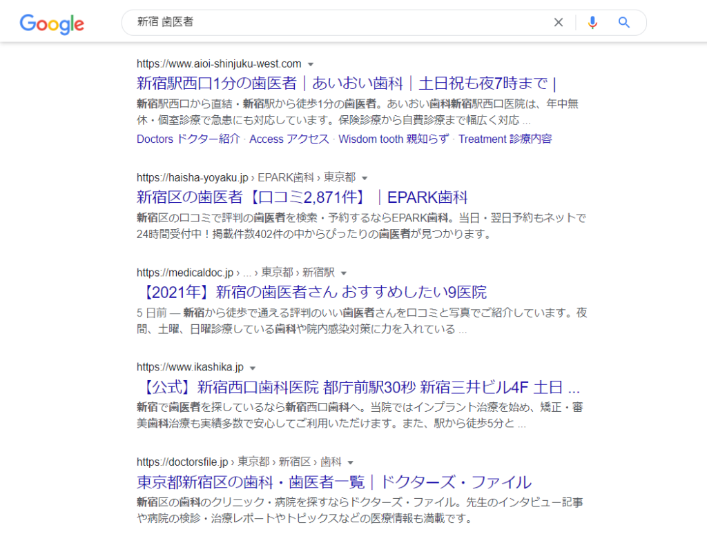Open the EPARK歯科 新宿区の歯医者 result

point(302,197)
